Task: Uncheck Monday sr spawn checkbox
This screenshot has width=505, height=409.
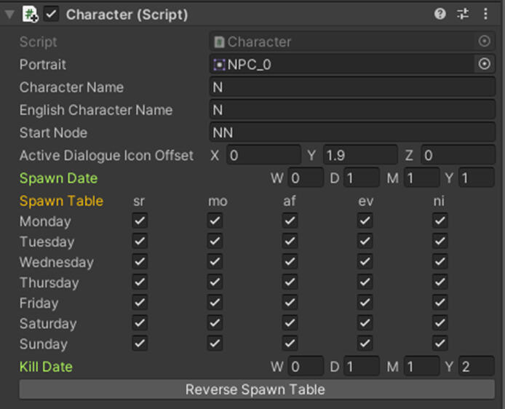Action: (140, 221)
